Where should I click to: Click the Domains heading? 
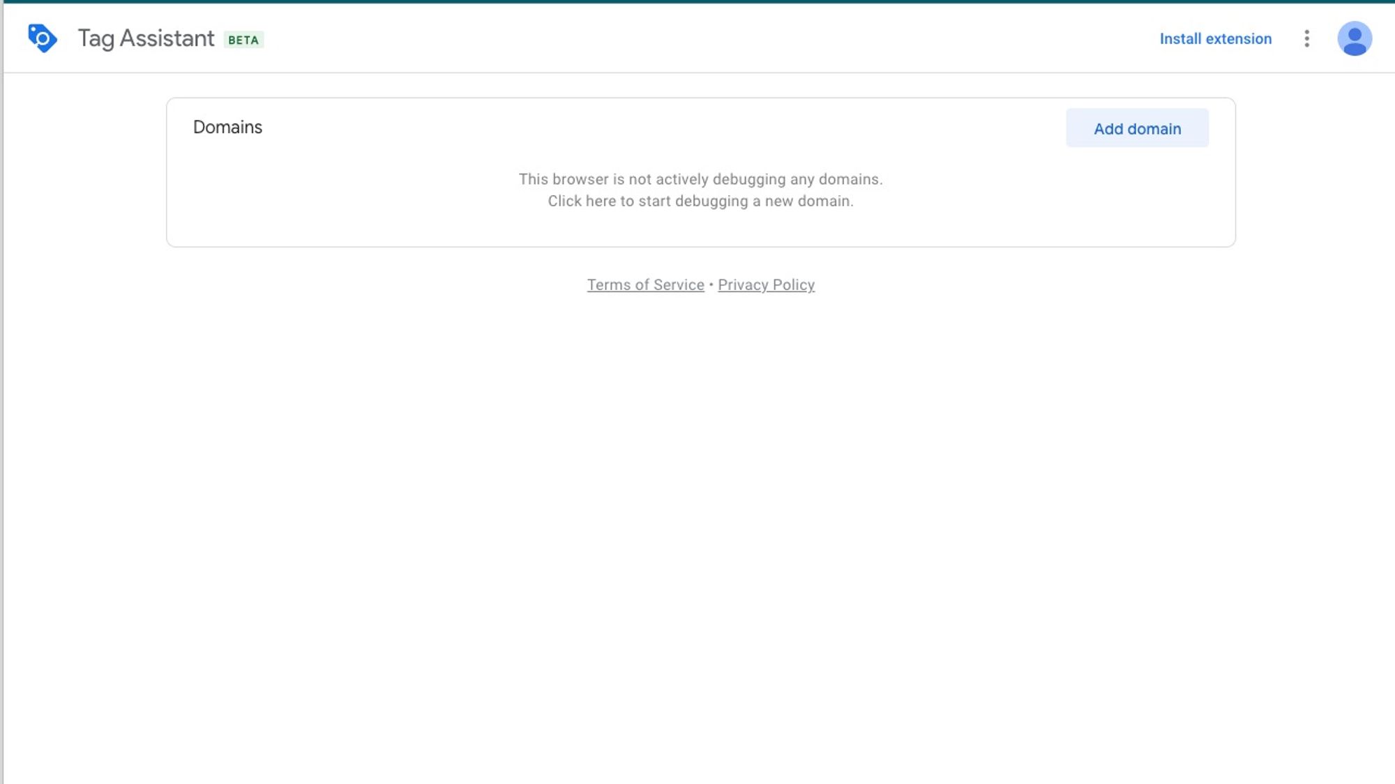click(x=227, y=127)
